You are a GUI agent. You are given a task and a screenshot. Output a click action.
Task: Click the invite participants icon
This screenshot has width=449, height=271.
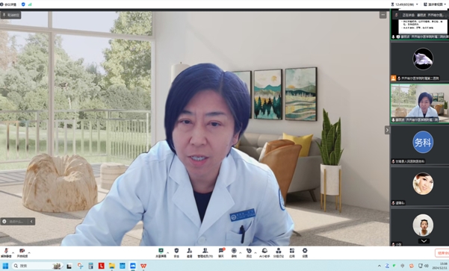pos(189,252)
